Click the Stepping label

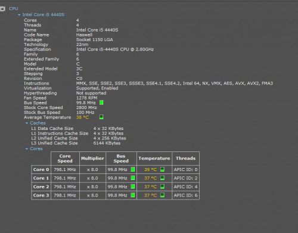(x=33, y=74)
